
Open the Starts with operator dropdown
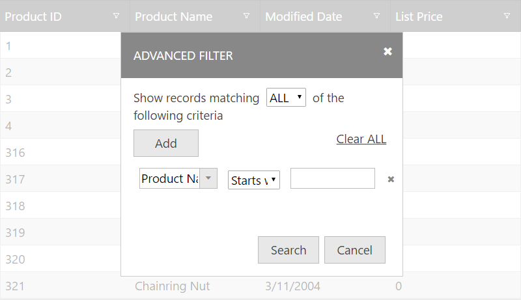pos(254,180)
